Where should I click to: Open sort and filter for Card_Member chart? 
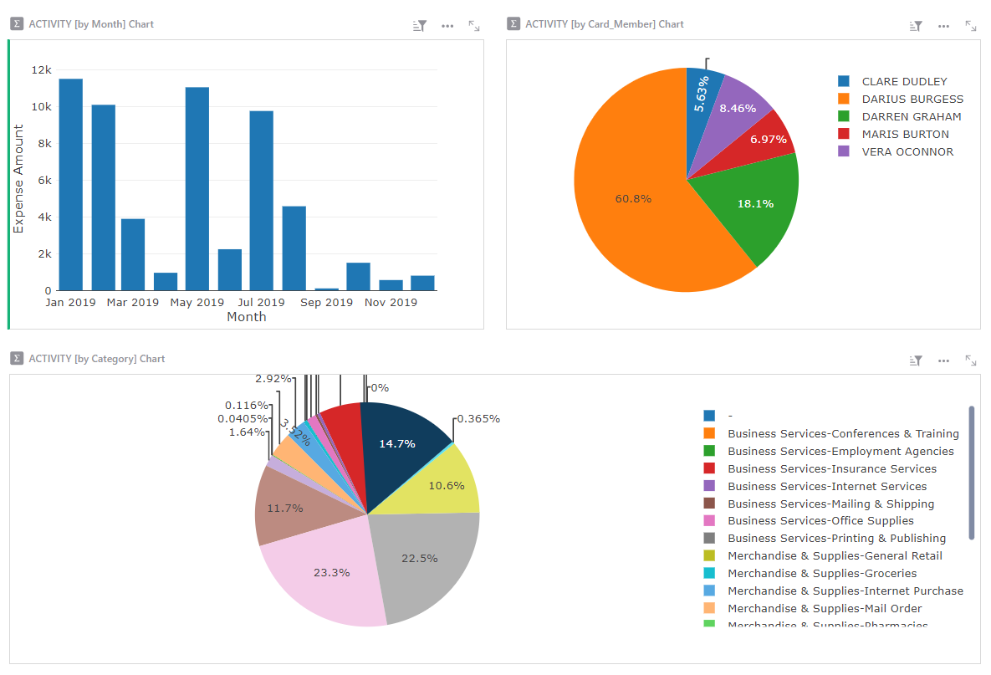pos(917,26)
